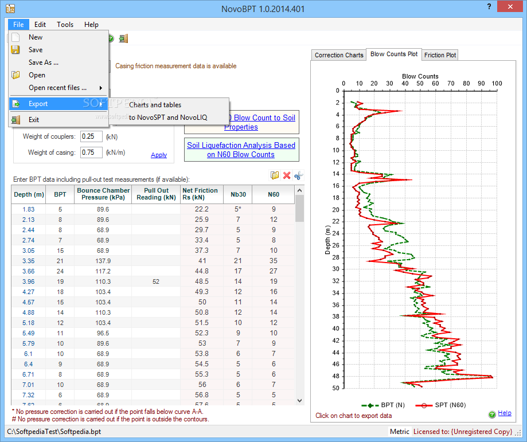Screen dimensions: 527x442
Task: Click the title bar question mark help button
Action: 489,6
